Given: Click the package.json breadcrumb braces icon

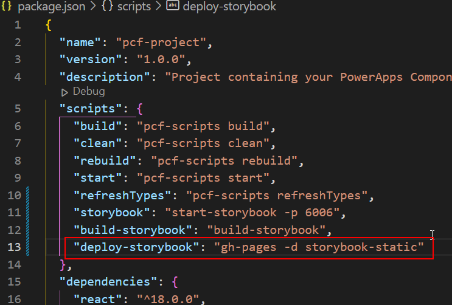Looking at the screenshot, I should (6, 6).
